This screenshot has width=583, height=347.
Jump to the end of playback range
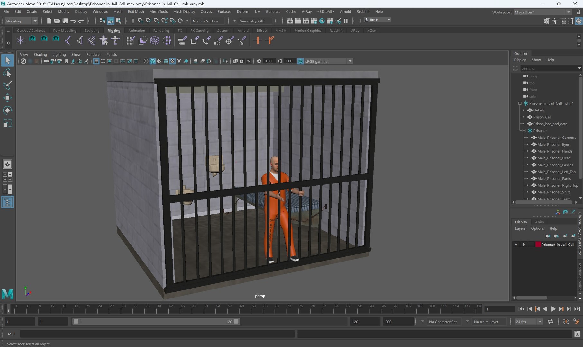point(577,309)
